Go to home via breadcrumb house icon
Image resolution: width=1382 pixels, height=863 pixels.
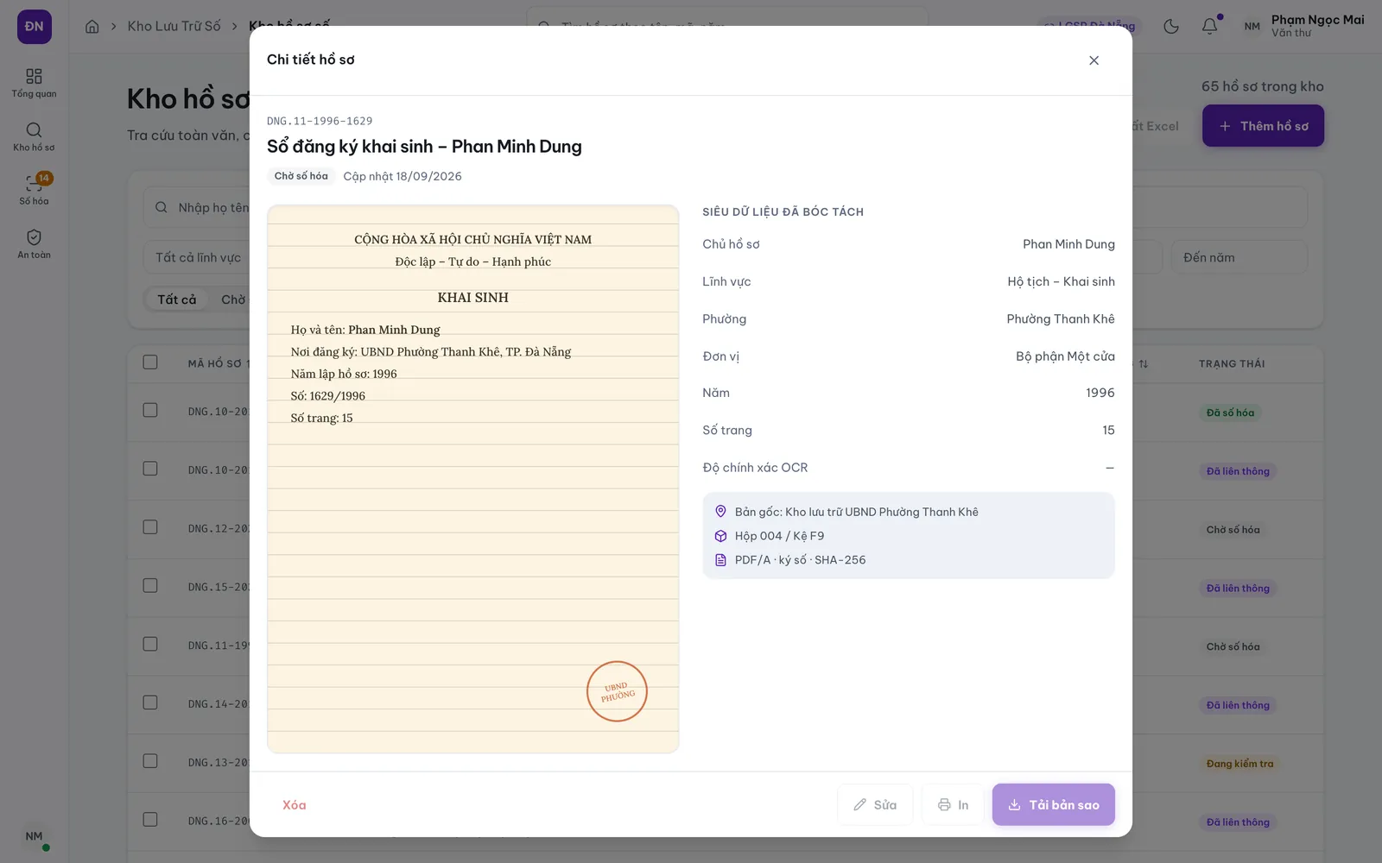[92, 27]
